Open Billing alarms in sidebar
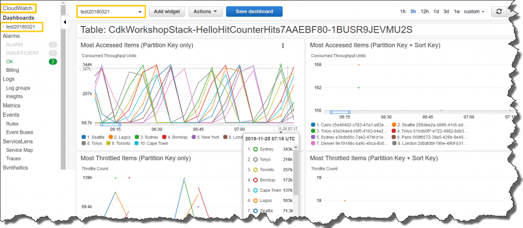 12,70
